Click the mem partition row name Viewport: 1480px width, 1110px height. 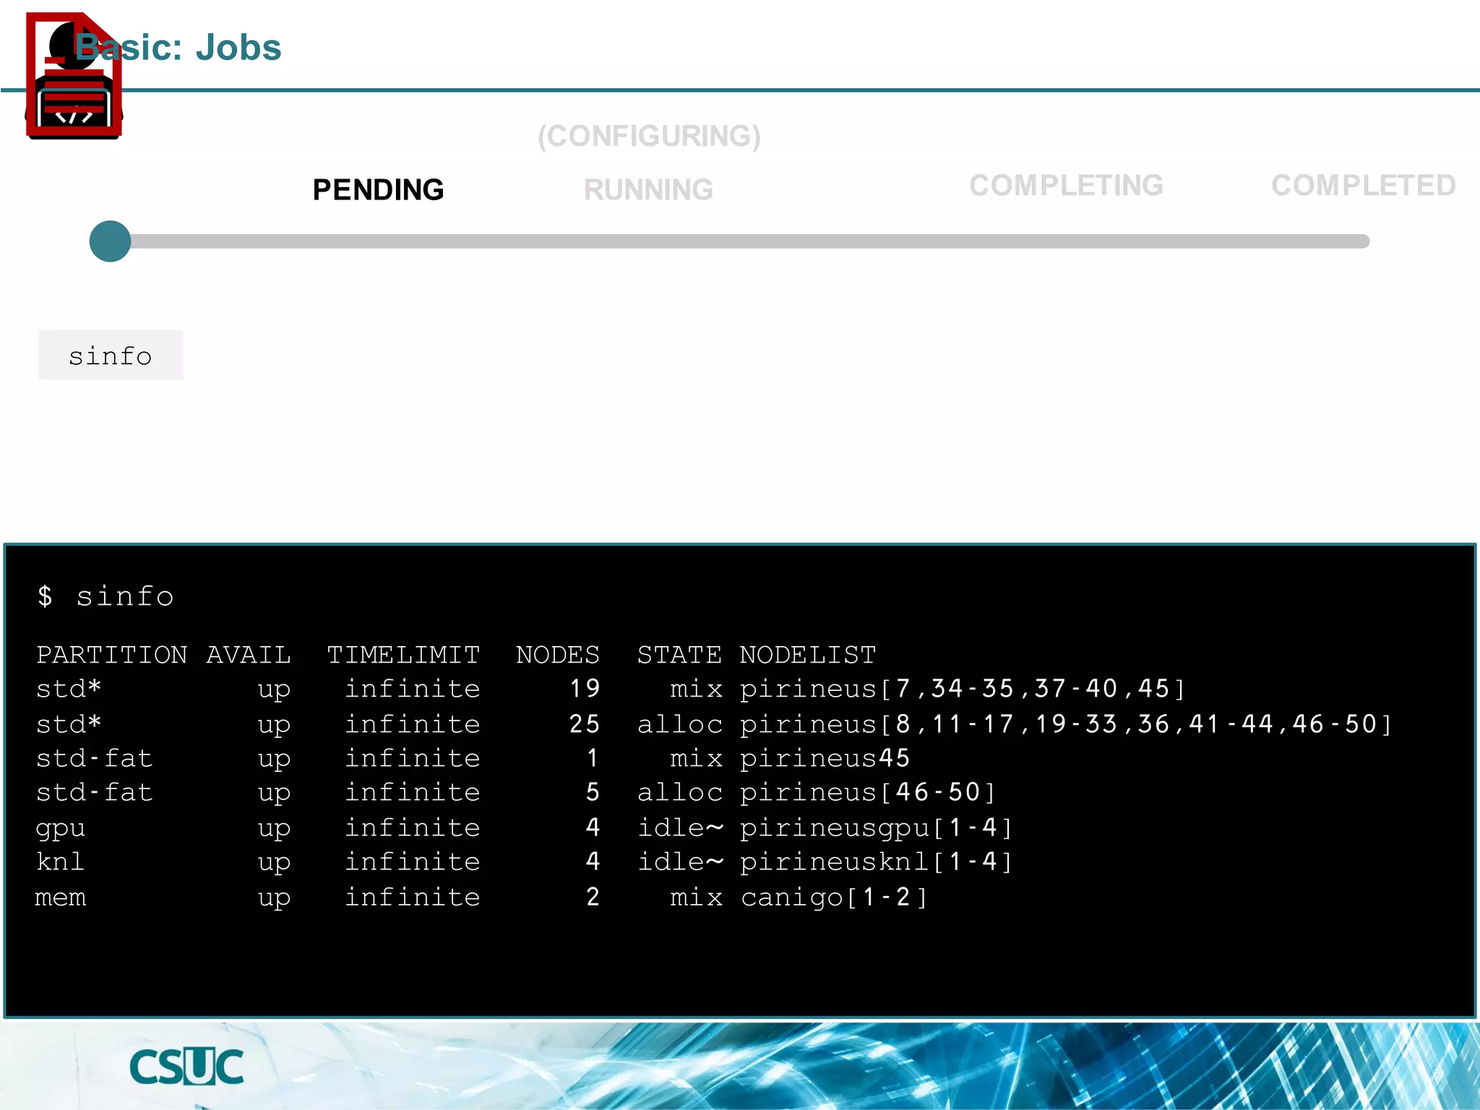tap(61, 897)
